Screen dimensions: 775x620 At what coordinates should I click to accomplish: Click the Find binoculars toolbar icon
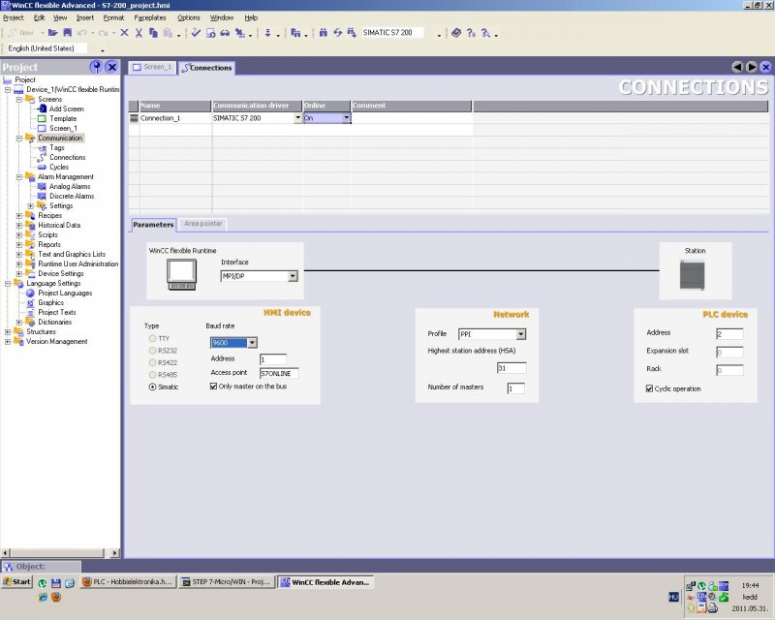(x=324, y=33)
